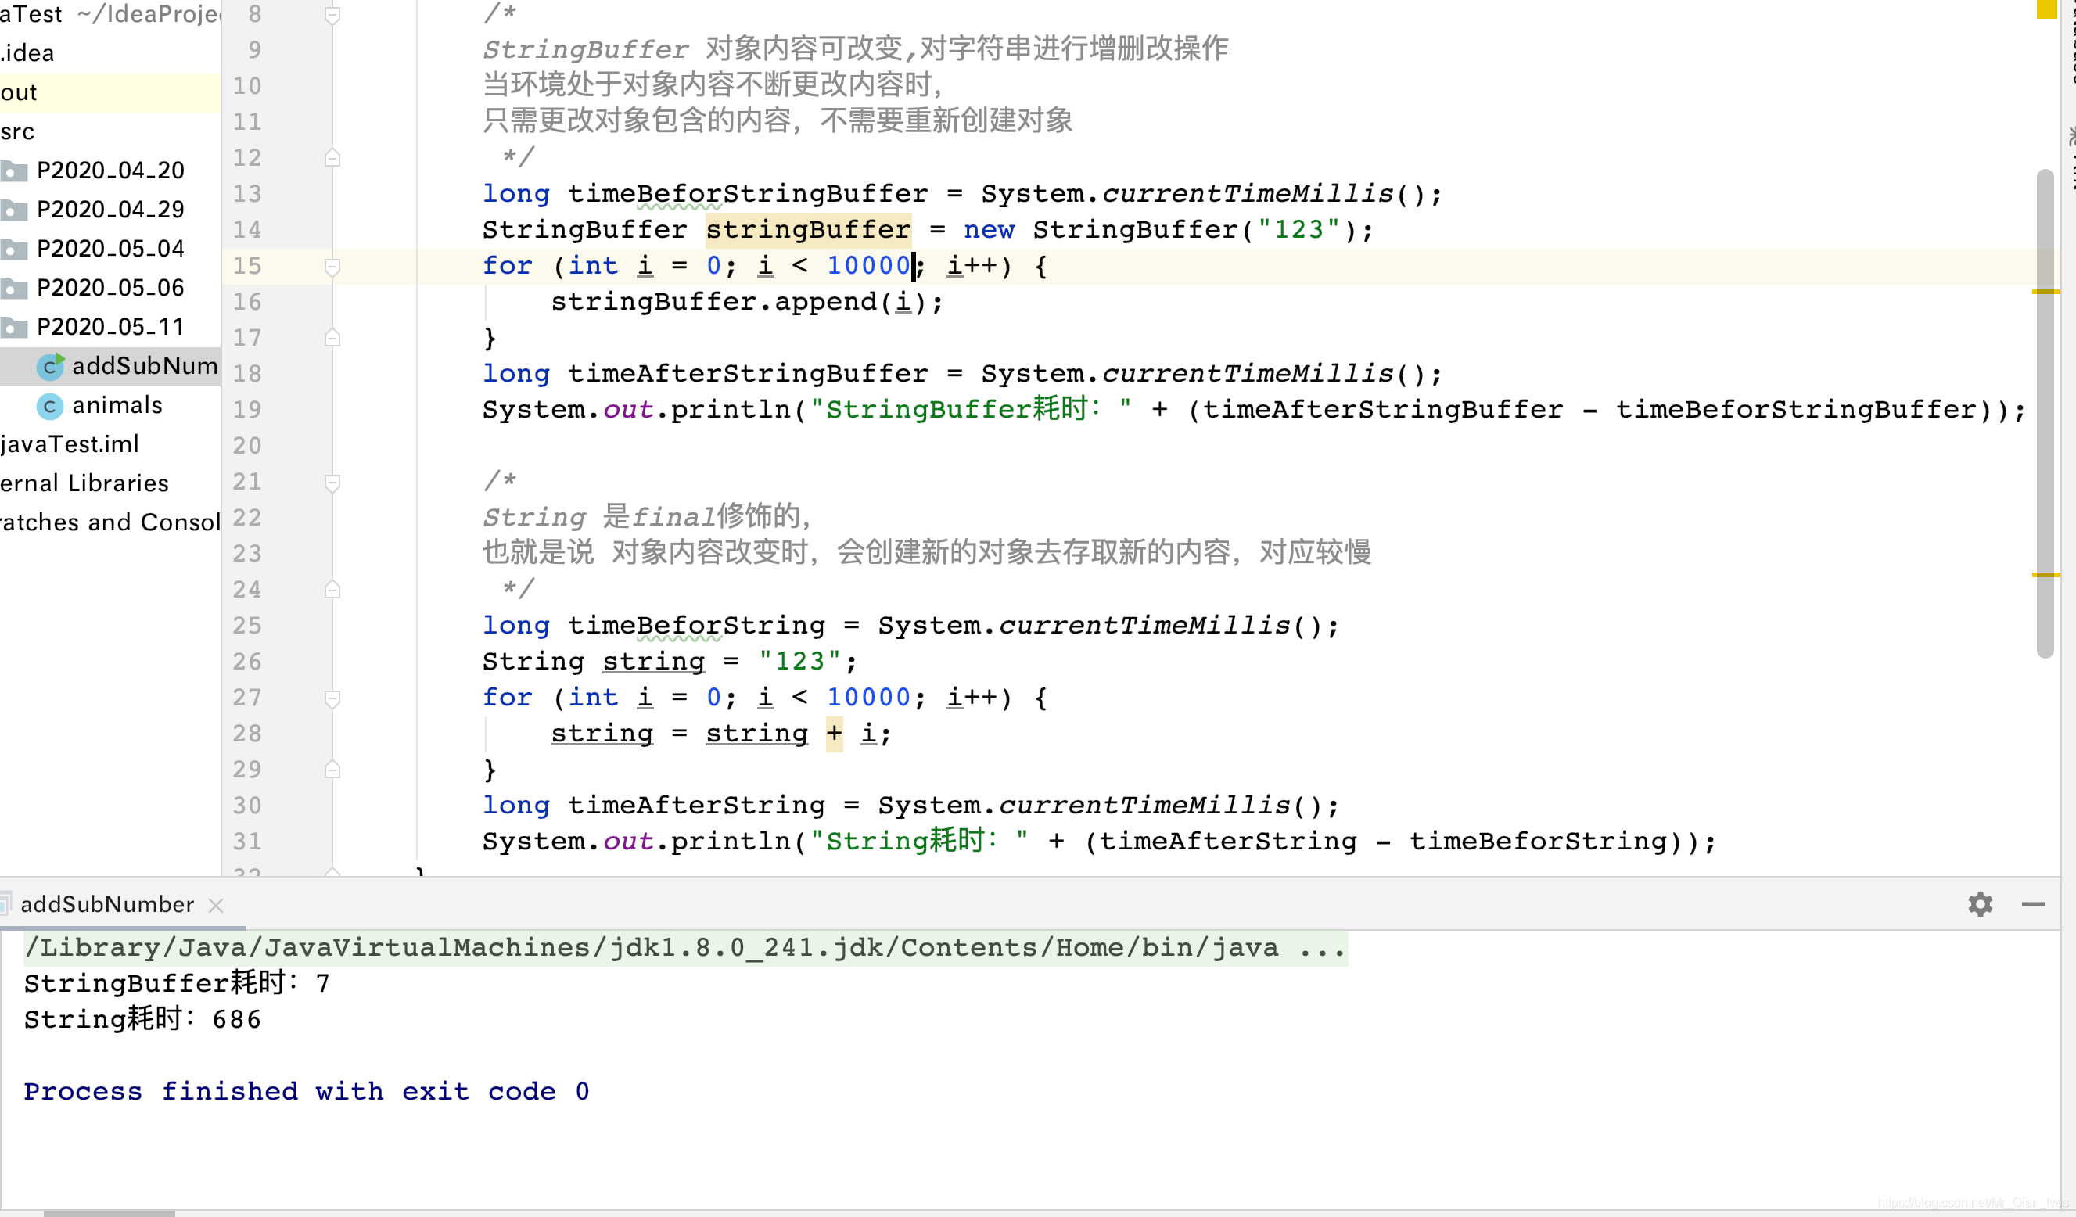Click the "123" string literal on line 26
Viewport: 2076px width, 1217px height.
point(799,662)
